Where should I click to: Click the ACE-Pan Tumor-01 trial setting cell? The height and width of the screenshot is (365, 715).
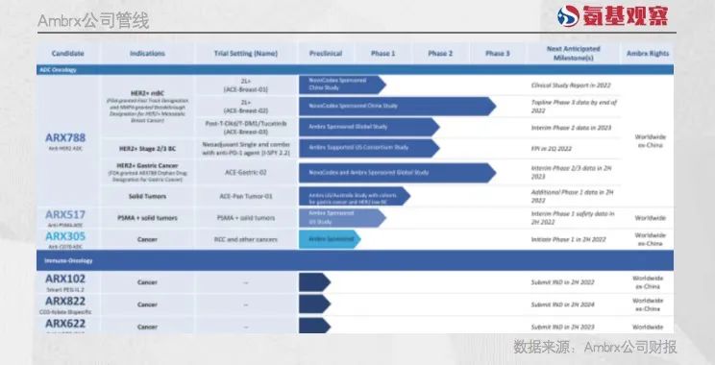click(x=246, y=196)
